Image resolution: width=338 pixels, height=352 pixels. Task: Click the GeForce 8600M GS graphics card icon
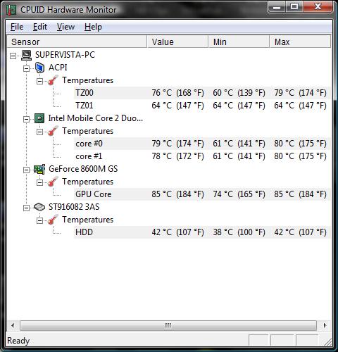point(39,169)
